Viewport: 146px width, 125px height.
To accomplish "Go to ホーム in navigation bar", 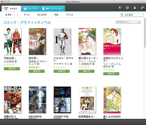I will click(27, 15).
